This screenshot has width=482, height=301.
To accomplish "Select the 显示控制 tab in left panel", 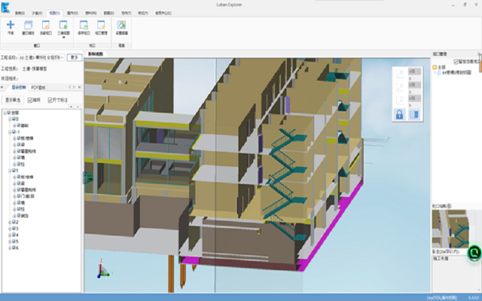I will [19, 87].
